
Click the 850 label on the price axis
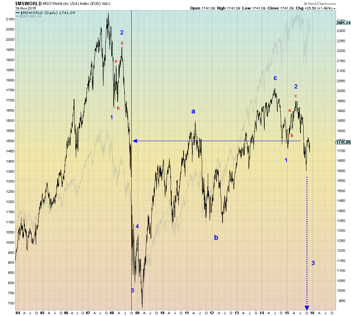pyautogui.click(x=11, y=273)
